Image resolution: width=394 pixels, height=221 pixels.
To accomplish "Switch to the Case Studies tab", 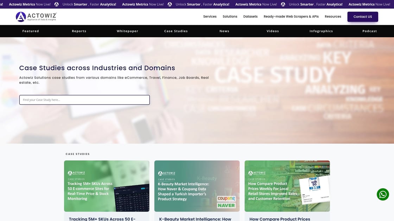I will coord(176,31).
